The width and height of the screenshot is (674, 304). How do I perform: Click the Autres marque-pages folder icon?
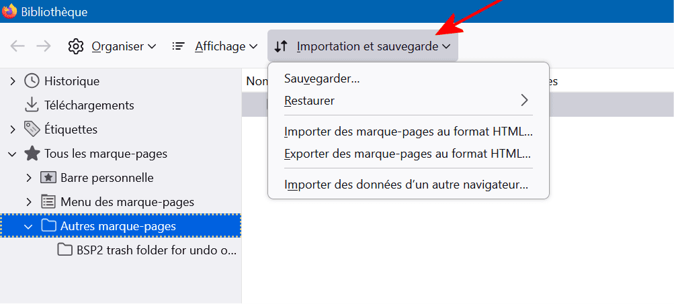click(48, 226)
